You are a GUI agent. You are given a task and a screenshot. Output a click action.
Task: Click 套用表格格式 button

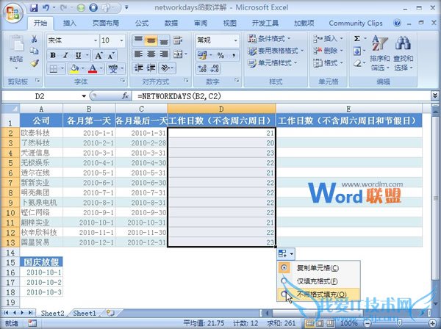276,51
